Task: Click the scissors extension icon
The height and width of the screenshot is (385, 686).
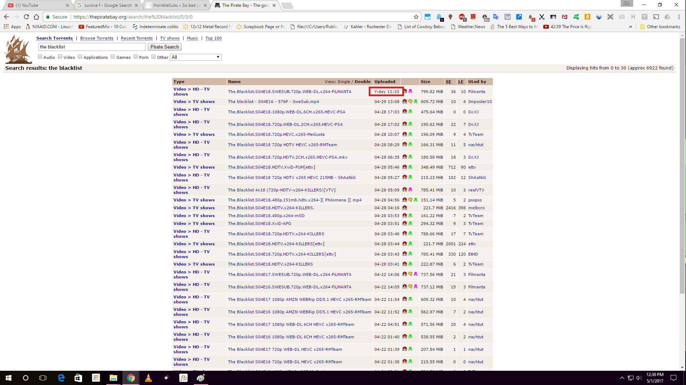Action: pyautogui.click(x=542, y=17)
